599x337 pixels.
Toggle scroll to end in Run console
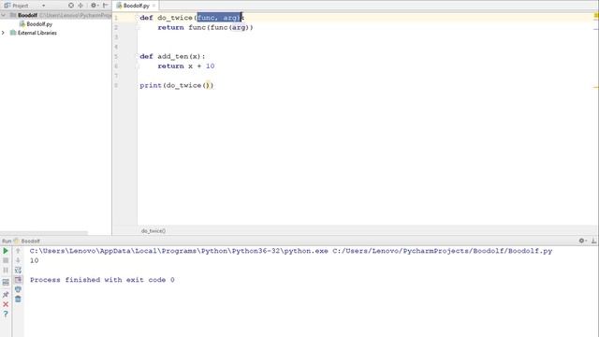18,280
